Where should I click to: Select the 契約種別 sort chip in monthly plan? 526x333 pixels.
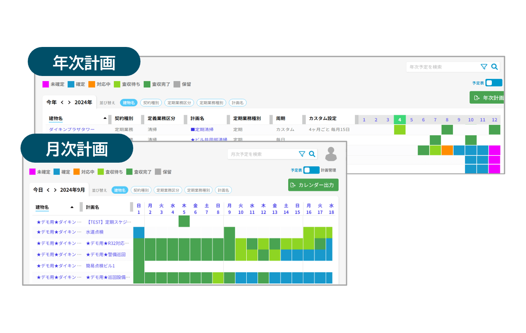(x=140, y=190)
